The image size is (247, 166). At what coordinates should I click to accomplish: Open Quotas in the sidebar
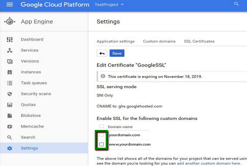(x=28, y=105)
